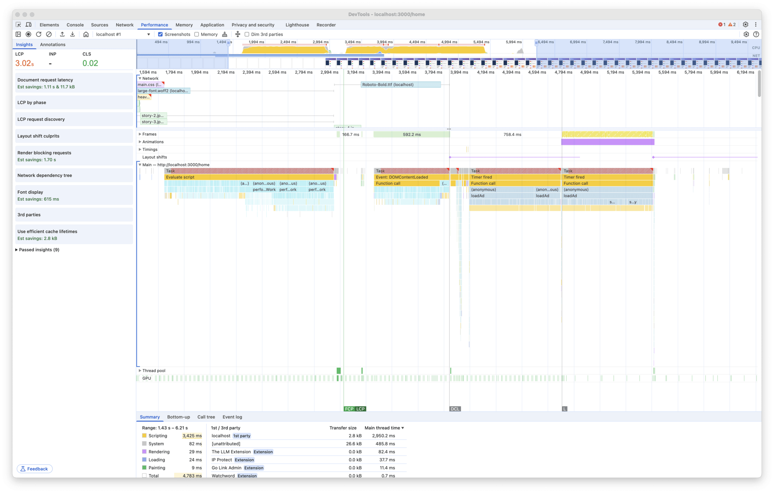
Task: Click the download trace icon
Action: (x=72, y=34)
